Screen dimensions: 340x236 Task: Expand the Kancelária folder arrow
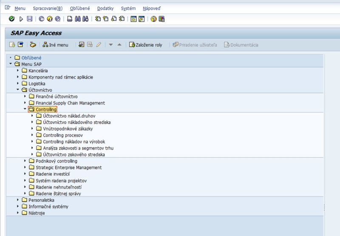(x=18, y=70)
